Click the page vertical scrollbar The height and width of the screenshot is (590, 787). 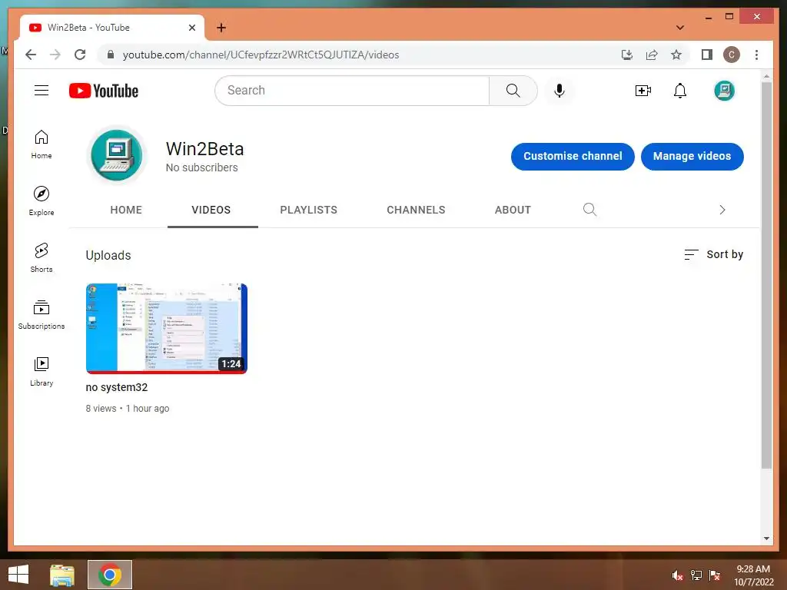coord(766,276)
